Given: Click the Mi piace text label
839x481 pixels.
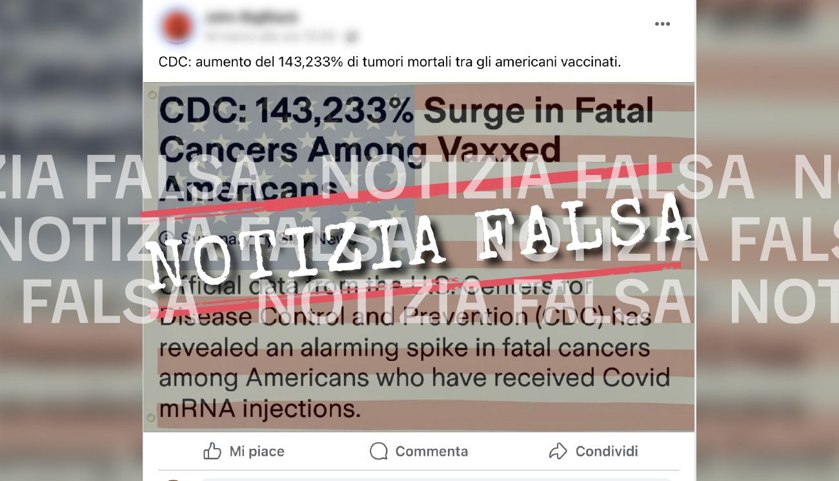Looking at the screenshot, I should pyautogui.click(x=257, y=451).
